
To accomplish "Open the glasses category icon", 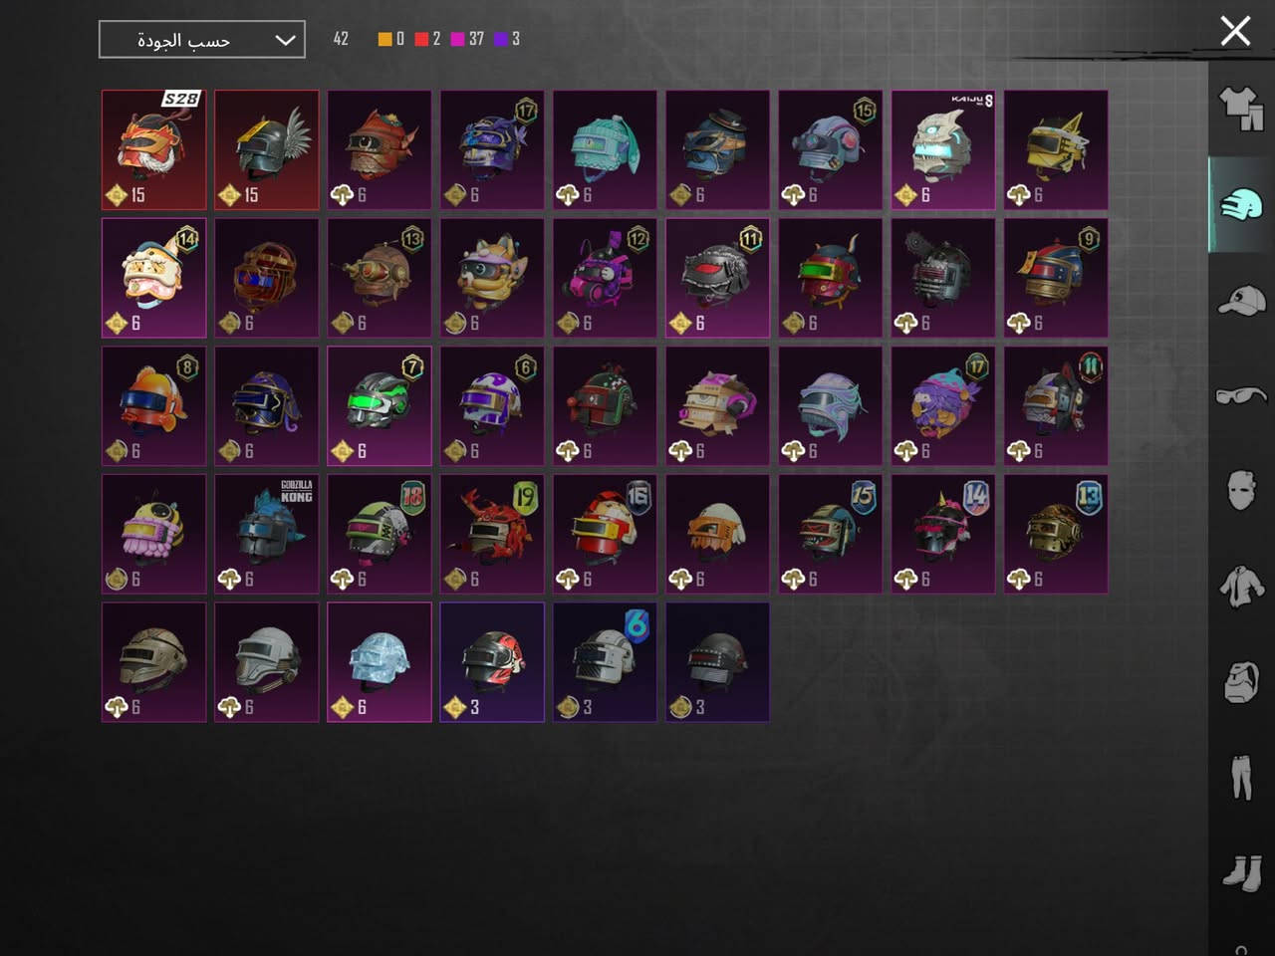I will point(1241,396).
